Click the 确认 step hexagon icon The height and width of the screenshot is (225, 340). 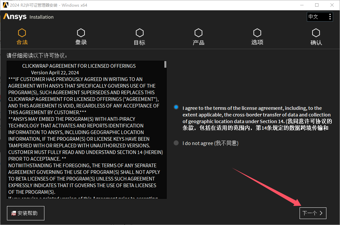316,33
